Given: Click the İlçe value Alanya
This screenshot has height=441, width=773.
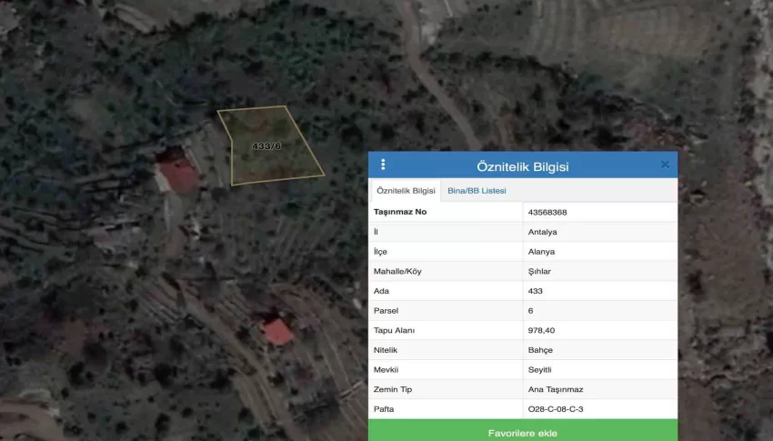Looking at the screenshot, I should [x=541, y=252].
